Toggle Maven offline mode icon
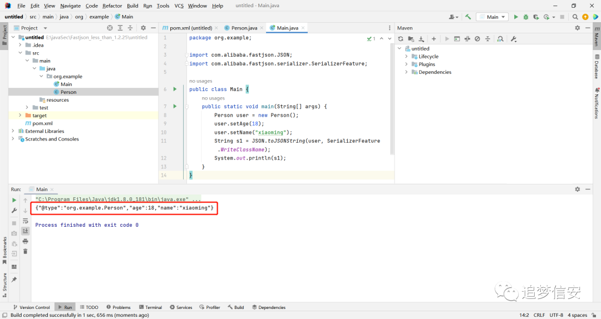The height and width of the screenshot is (319, 601). tap(467, 39)
